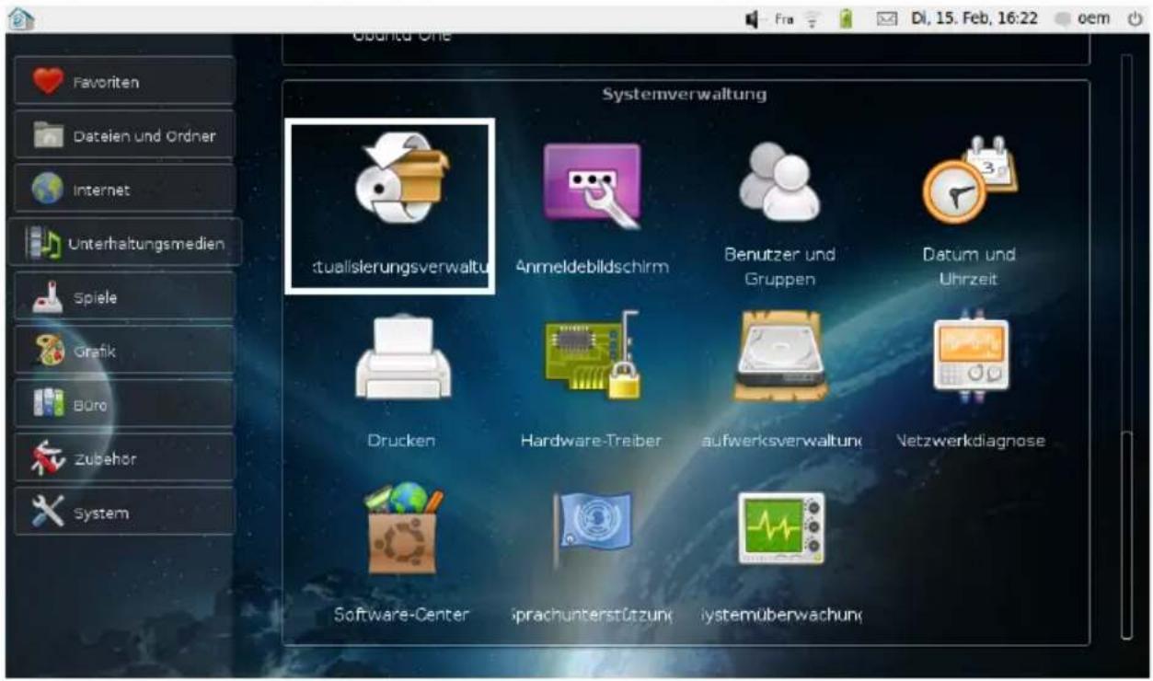Click the vertical scrollbar handle
This screenshot has height=681, width=1153.
click(x=1125, y=534)
